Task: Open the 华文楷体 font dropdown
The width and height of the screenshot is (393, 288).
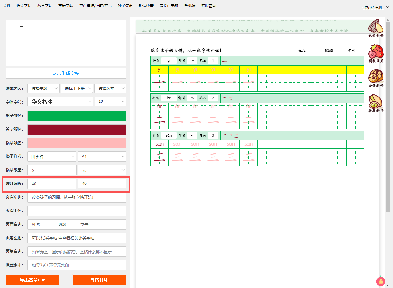Action: click(60, 102)
